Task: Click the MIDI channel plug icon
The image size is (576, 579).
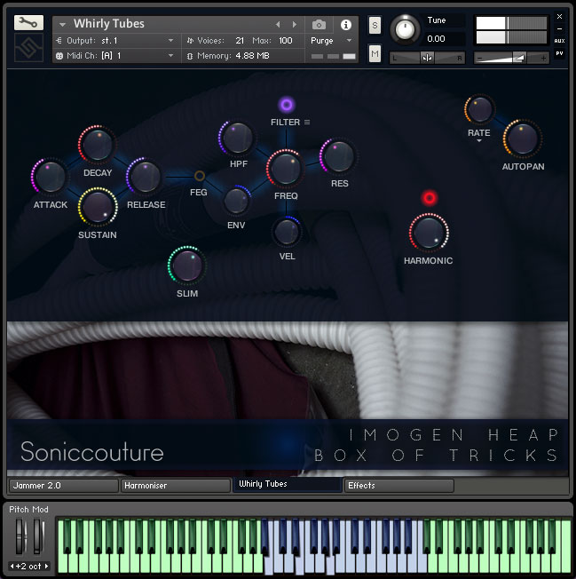Action: click(59, 56)
